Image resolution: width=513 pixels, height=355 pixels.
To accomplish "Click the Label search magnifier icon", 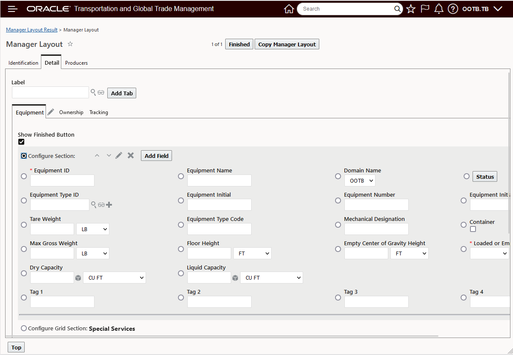I will click(x=93, y=92).
